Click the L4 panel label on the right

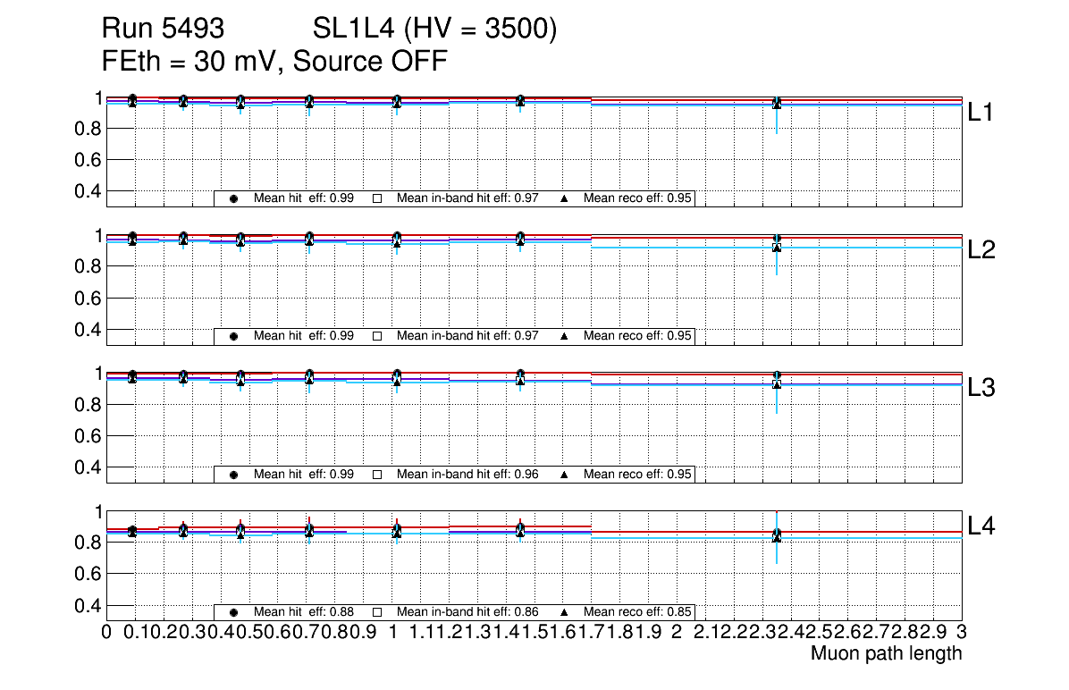981,526
